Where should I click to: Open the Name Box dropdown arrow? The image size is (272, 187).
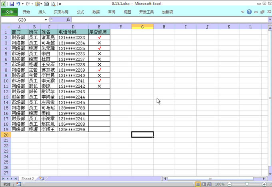(46, 20)
